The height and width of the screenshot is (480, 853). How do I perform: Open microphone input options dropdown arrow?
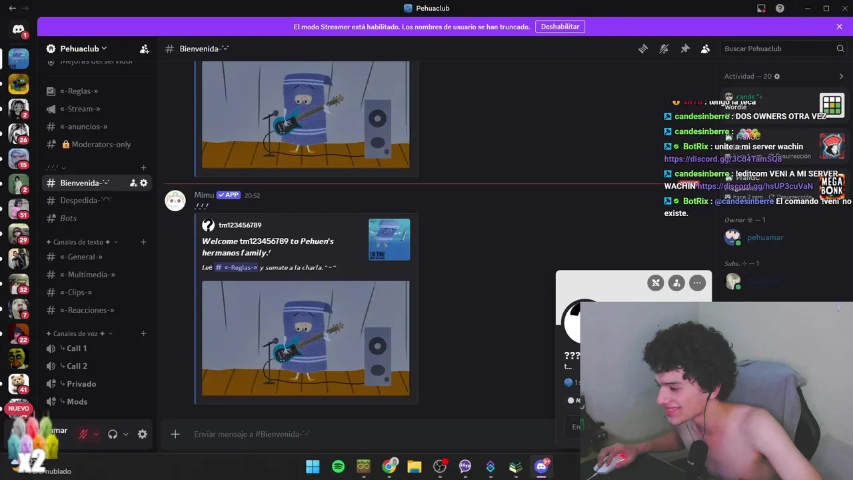pyautogui.click(x=96, y=434)
